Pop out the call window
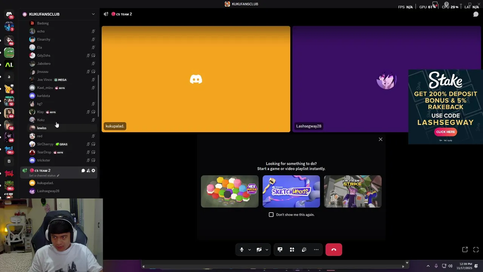The image size is (483, 272). pos(465,250)
